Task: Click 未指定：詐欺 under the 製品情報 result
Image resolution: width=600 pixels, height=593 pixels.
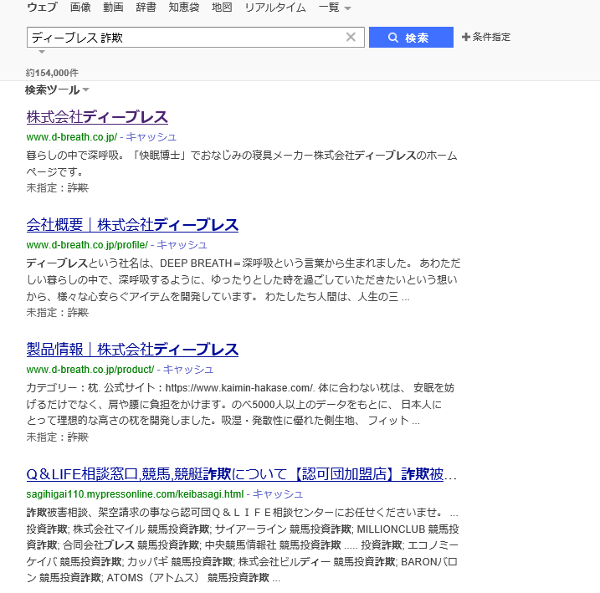Action: tap(58, 437)
